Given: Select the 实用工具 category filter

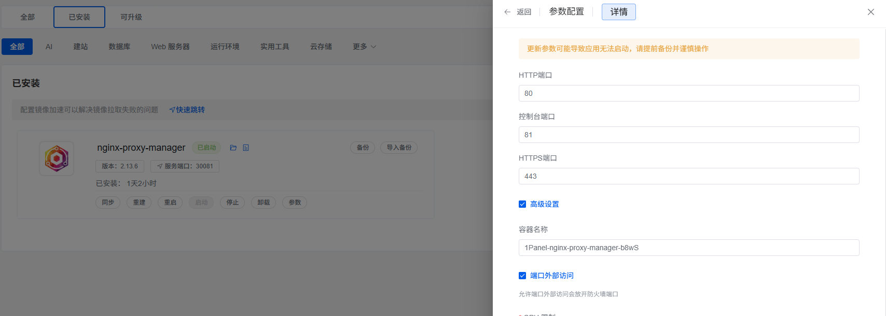Looking at the screenshot, I should (274, 47).
